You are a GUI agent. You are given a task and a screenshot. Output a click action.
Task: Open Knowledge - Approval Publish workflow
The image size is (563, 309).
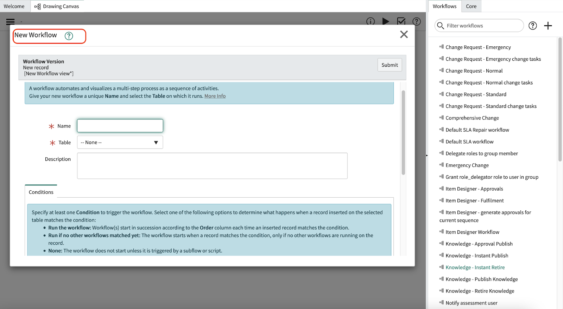479,244
